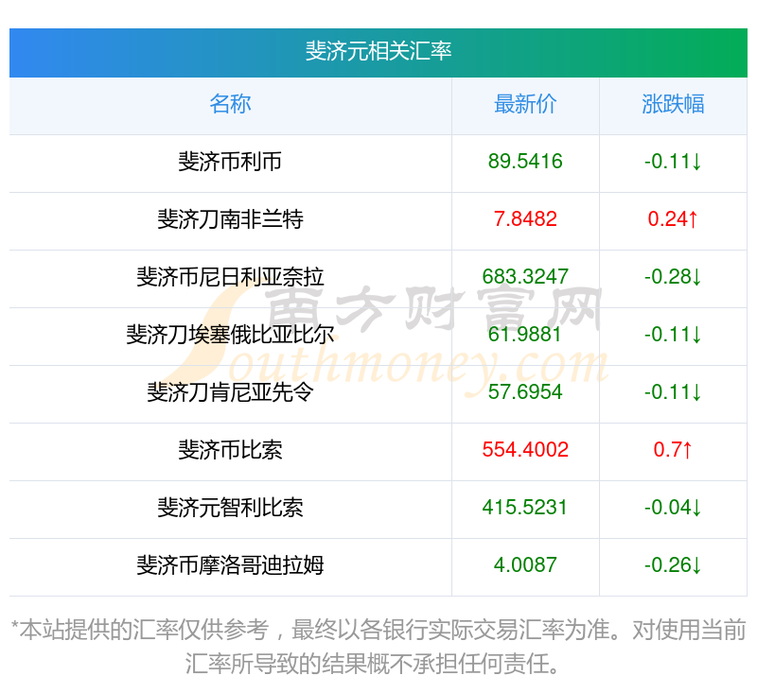Click the price 7.8482
This screenshot has width=757, height=693.
(525, 219)
